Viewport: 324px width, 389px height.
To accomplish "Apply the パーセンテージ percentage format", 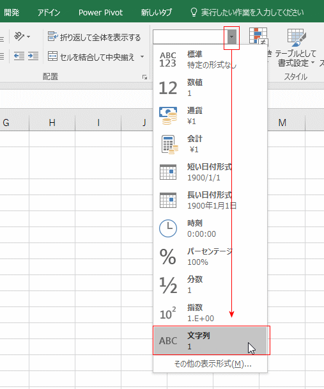I will coord(210,257).
